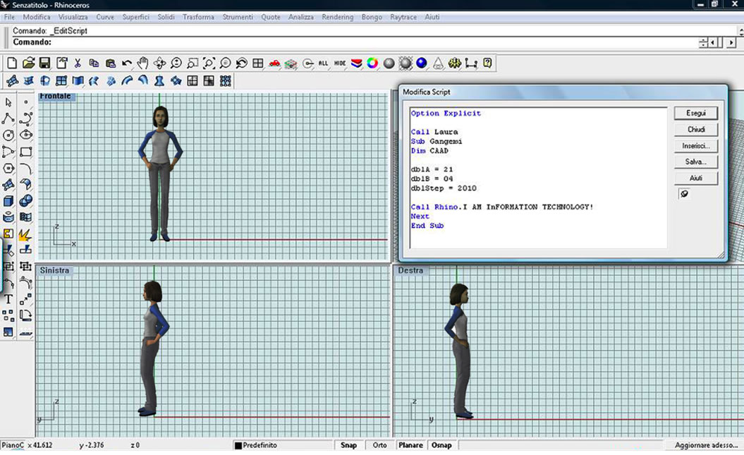Click the Save file icon in toolbar
This screenshot has width=744, height=455.
[x=44, y=63]
